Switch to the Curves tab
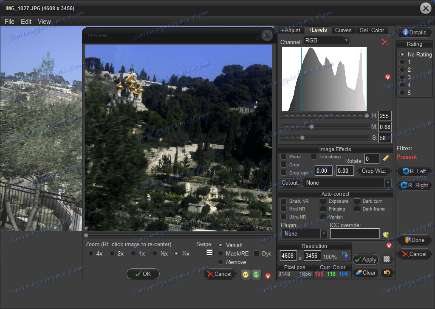 click(343, 30)
